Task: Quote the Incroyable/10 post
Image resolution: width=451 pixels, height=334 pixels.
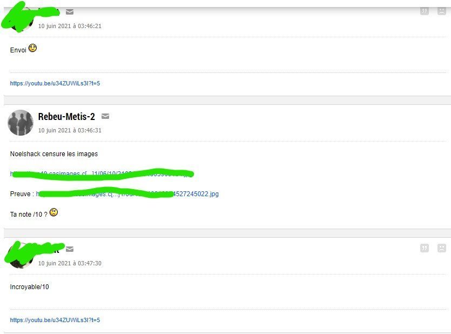Action: pyautogui.click(x=424, y=248)
